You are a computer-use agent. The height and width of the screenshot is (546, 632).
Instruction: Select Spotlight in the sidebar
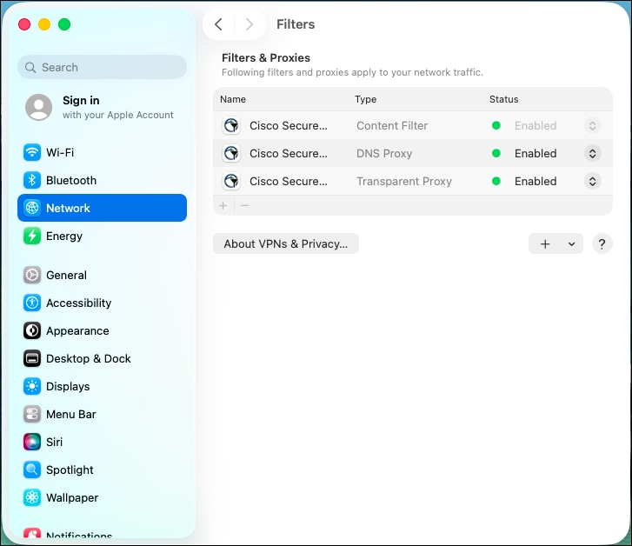click(102, 469)
